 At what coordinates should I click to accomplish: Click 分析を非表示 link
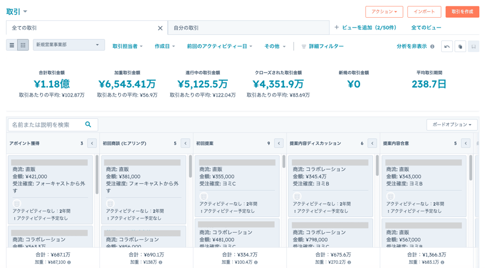tap(412, 46)
